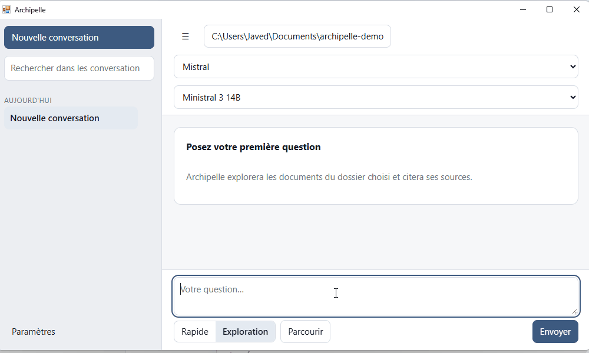Viewport: 589px width, 353px height.
Task: Start a new chat with Nouvelle conversation button
Action: tap(80, 38)
